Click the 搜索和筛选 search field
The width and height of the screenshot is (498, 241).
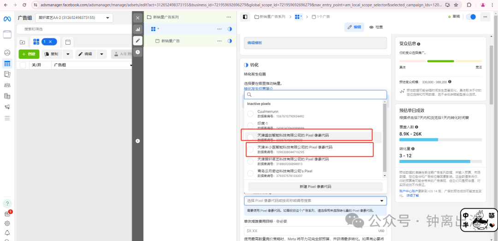click(75, 29)
